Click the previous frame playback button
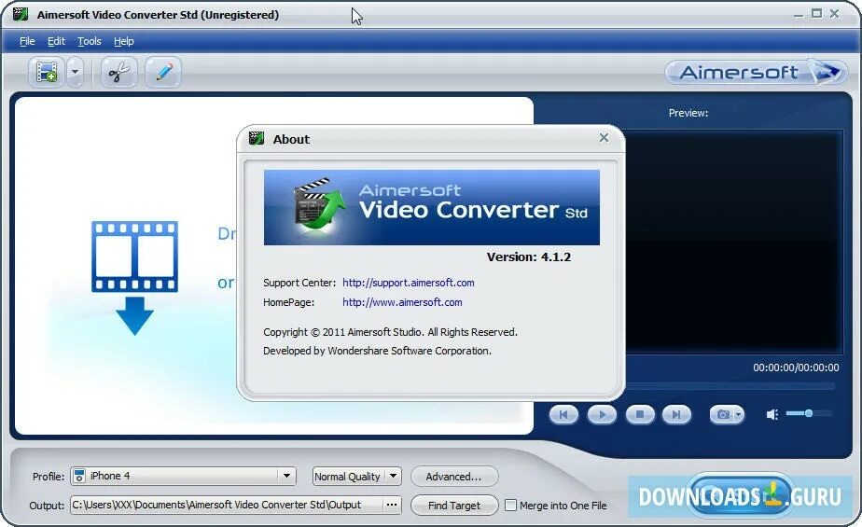The height and width of the screenshot is (527, 862). pyautogui.click(x=563, y=414)
